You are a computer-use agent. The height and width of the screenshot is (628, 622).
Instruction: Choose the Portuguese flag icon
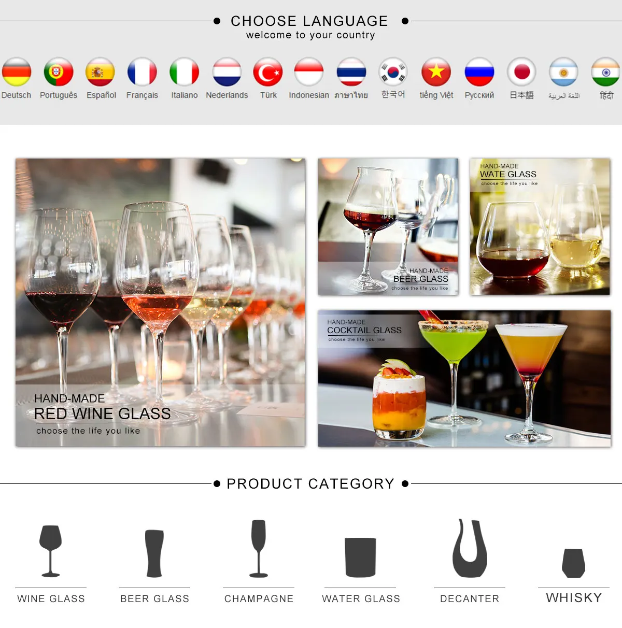tap(59, 72)
